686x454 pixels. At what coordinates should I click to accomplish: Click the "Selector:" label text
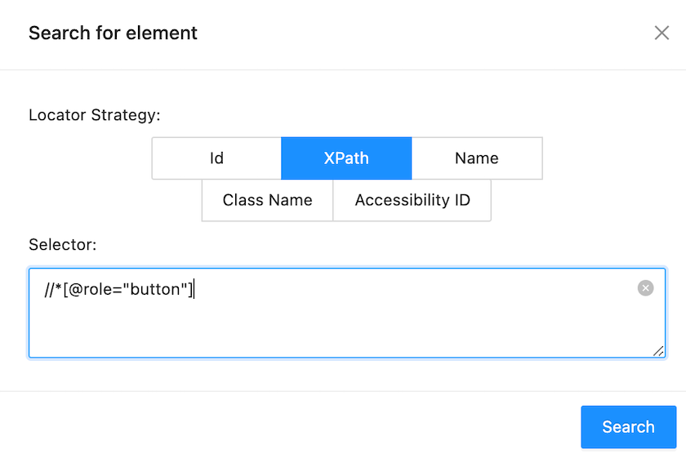63,244
